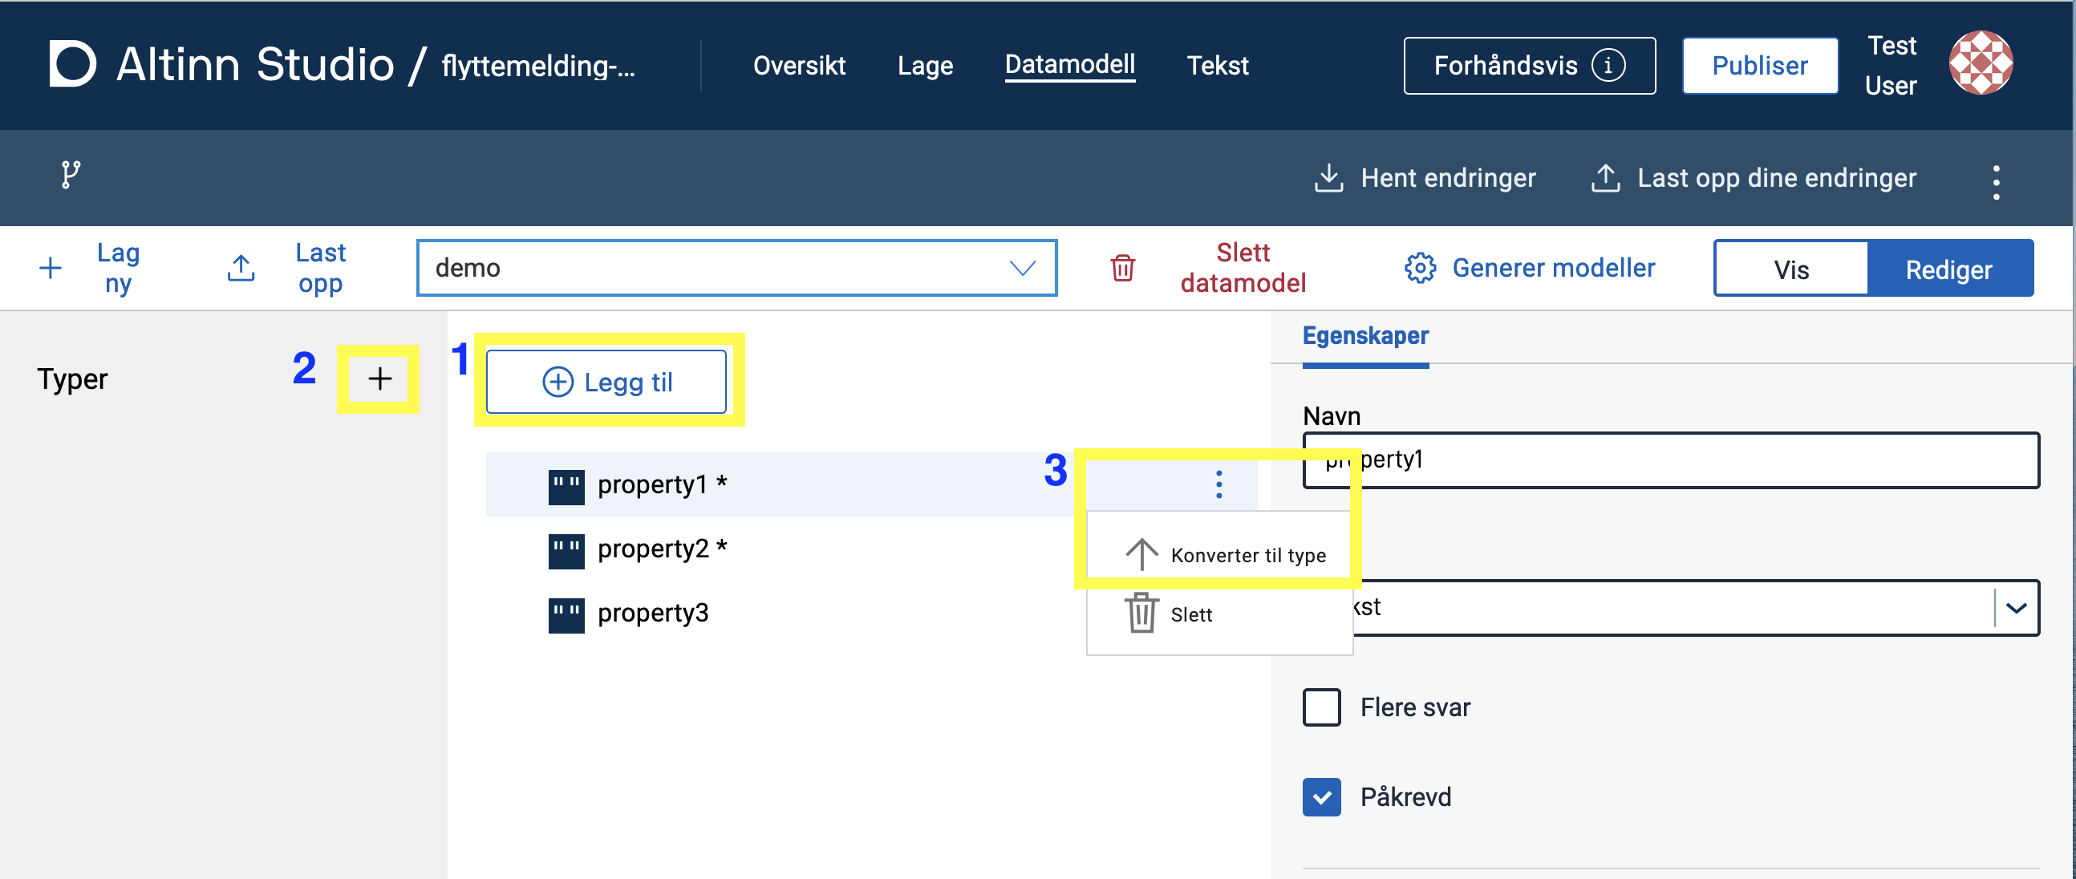The image size is (2076, 879).
Task: Click the trash icon for Slett datamodel
Action: (x=1122, y=268)
